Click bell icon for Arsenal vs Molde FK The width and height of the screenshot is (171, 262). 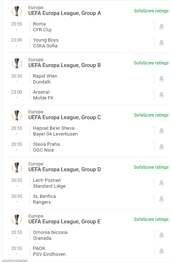point(161,95)
